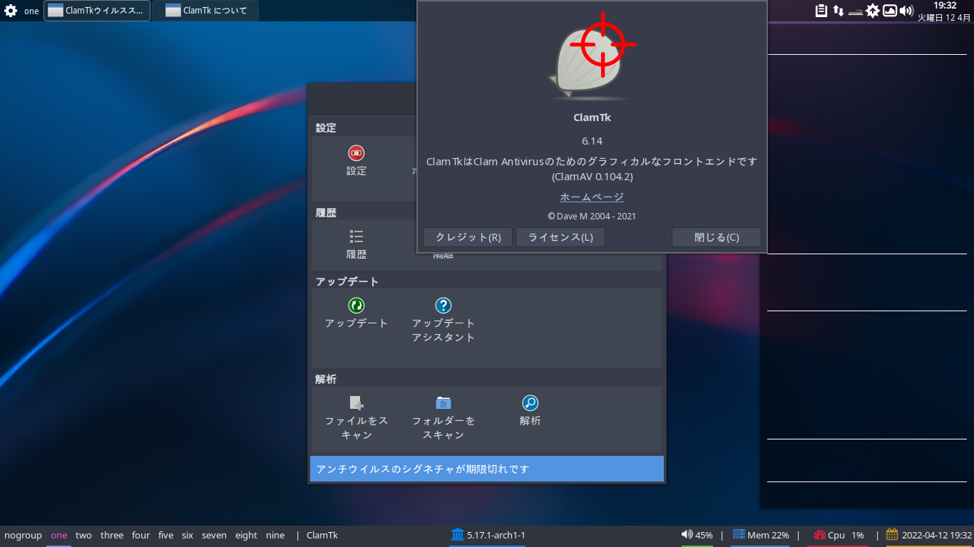Image resolution: width=974 pixels, height=547 pixels.
Task: Click the ClamTk name in About dialog
Action: point(592,118)
